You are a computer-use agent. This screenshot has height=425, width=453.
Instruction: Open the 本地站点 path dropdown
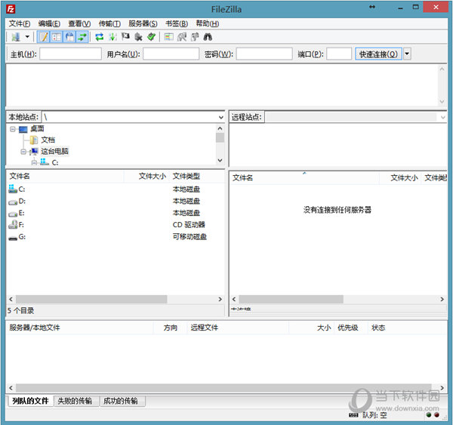220,117
